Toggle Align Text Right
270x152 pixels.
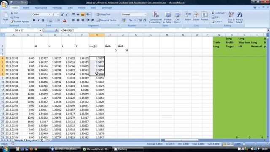point(83,20)
